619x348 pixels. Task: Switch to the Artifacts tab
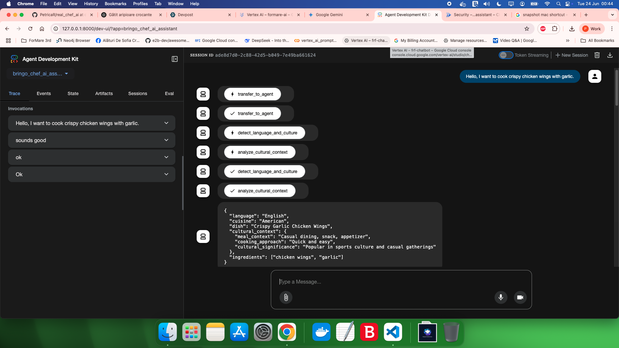click(104, 93)
